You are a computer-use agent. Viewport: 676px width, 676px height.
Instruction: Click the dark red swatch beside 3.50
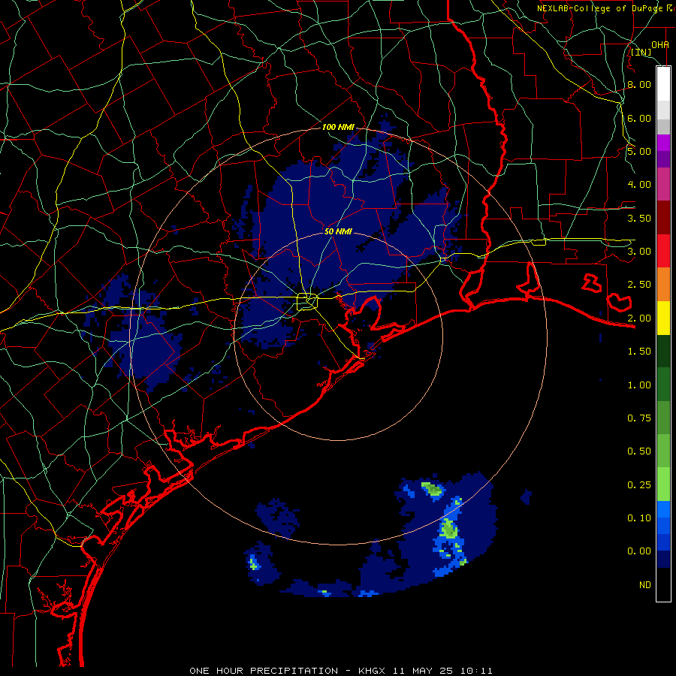[663, 218]
